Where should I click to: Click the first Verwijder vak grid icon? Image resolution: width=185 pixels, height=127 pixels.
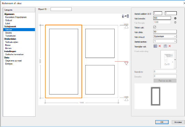pos(155,46)
